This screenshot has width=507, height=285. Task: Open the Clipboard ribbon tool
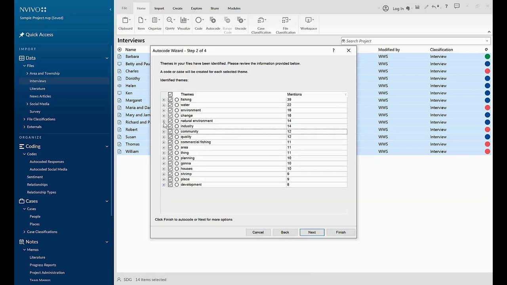pyautogui.click(x=125, y=23)
